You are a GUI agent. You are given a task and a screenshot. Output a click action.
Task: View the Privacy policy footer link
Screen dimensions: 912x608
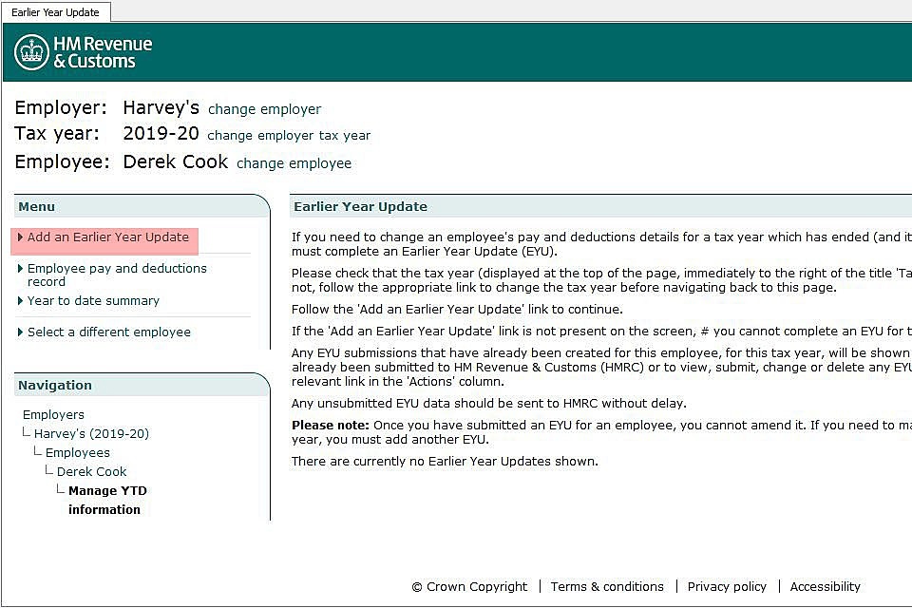tap(727, 586)
